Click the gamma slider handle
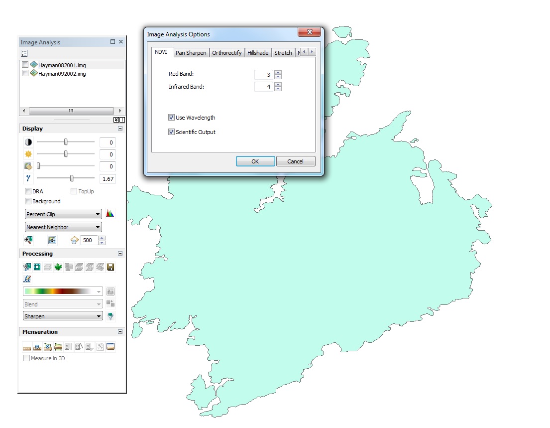The height and width of the screenshot is (428, 550). [72, 178]
